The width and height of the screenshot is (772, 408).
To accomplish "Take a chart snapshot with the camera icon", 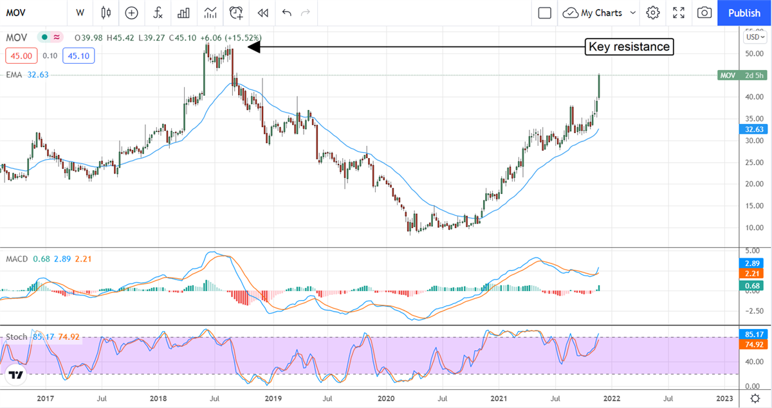I will [704, 12].
